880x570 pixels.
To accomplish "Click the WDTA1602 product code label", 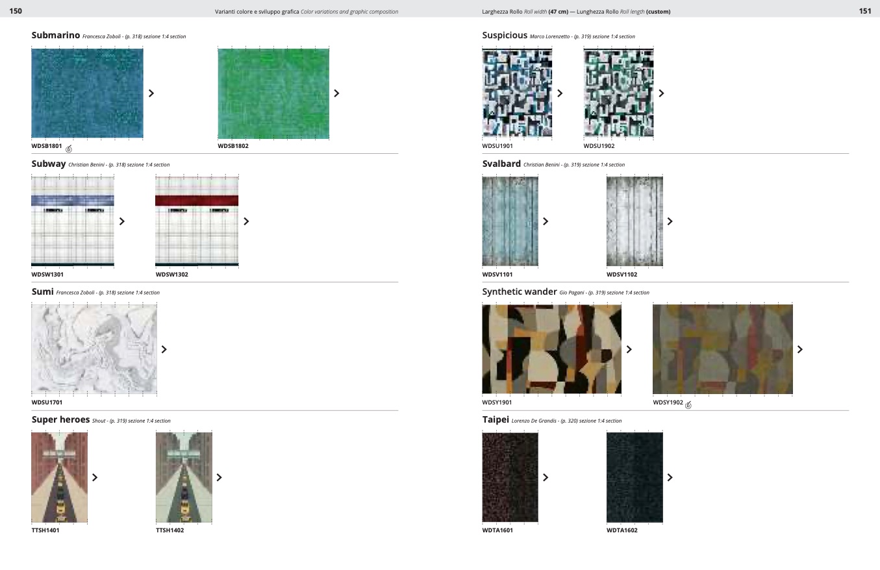I will 622,530.
